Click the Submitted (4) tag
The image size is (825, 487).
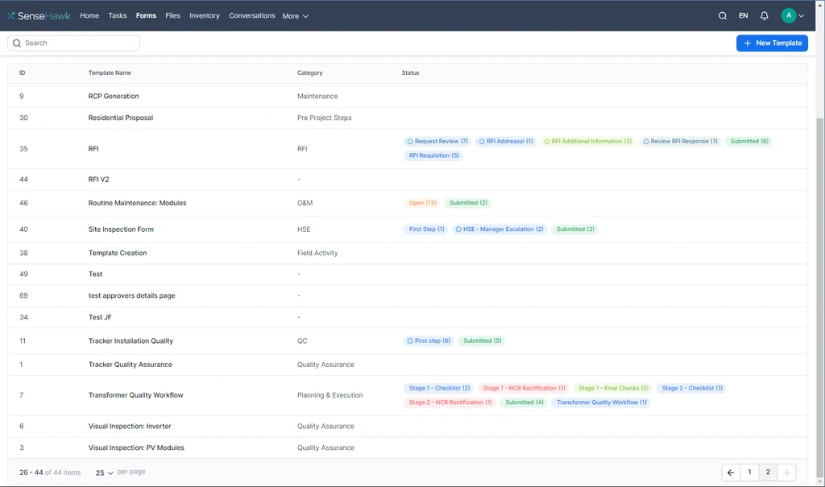524,402
